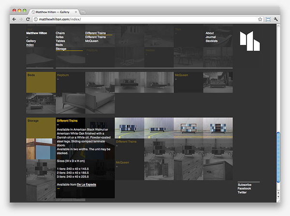290x216 pixels.
Task: Click the yellow window minimize button
Action: click(x=19, y=11)
